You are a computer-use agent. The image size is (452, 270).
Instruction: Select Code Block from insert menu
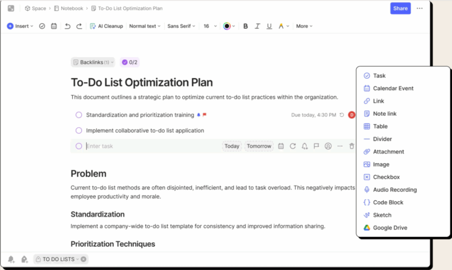click(388, 202)
